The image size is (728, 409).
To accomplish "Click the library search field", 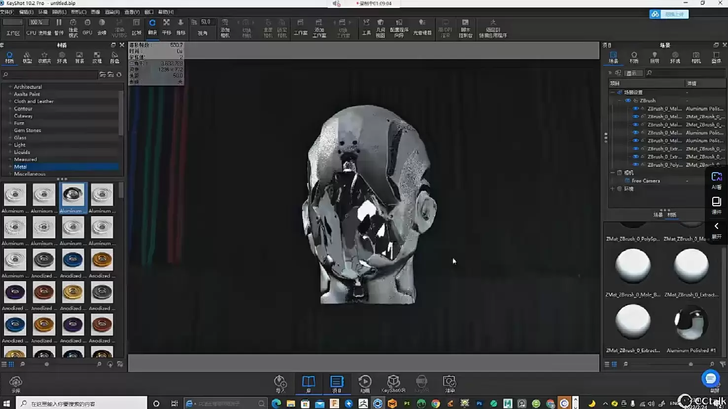I will point(50,74).
